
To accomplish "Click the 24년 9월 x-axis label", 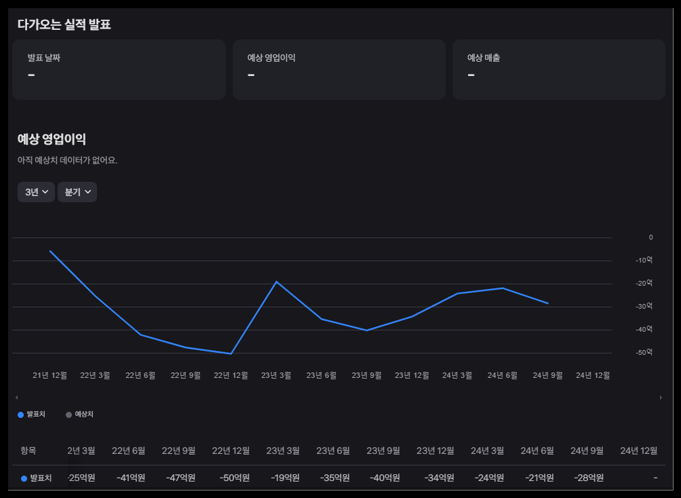I will pyautogui.click(x=547, y=375).
